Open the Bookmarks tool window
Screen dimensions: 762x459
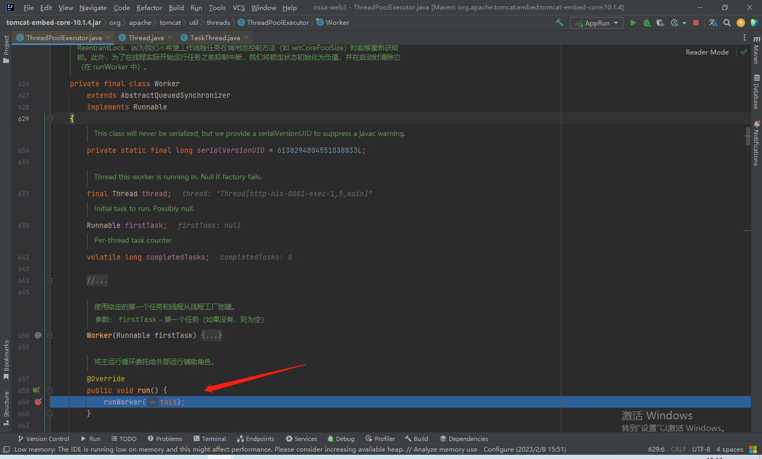6,360
